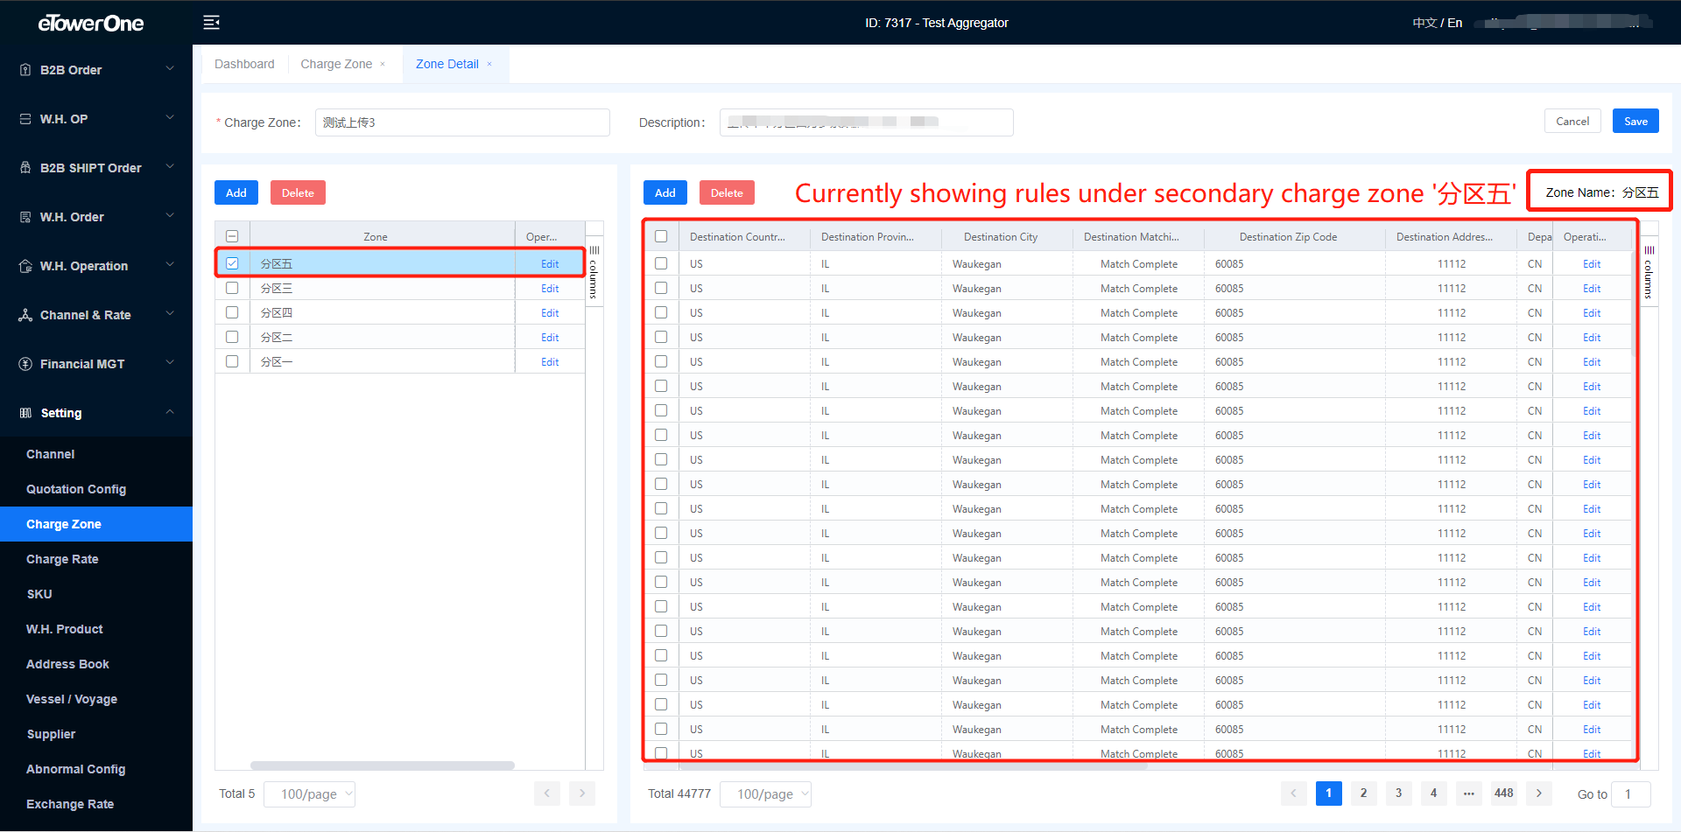Click Delete button above rules table

click(x=727, y=192)
